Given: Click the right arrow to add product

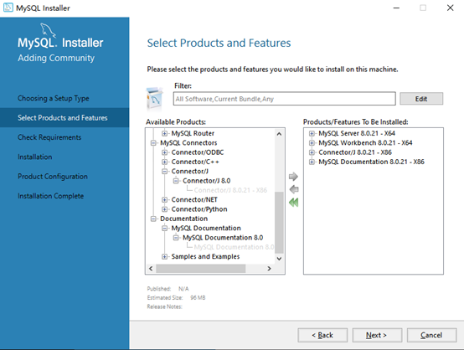Looking at the screenshot, I should [x=293, y=177].
